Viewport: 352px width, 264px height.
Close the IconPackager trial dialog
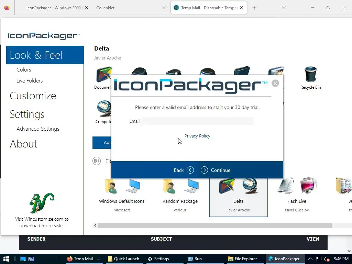pyautogui.click(x=275, y=83)
